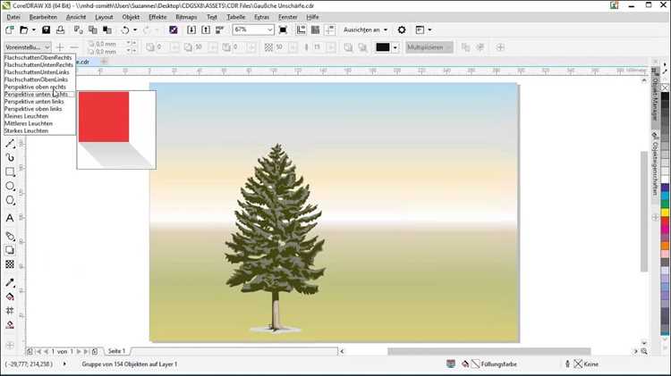Create a new document via toolbar icon

[x=10, y=29]
